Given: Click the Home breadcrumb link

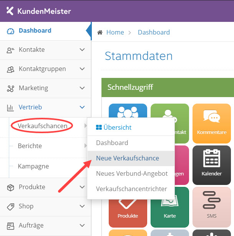Looking at the screenshot, I should coord(115,32).
